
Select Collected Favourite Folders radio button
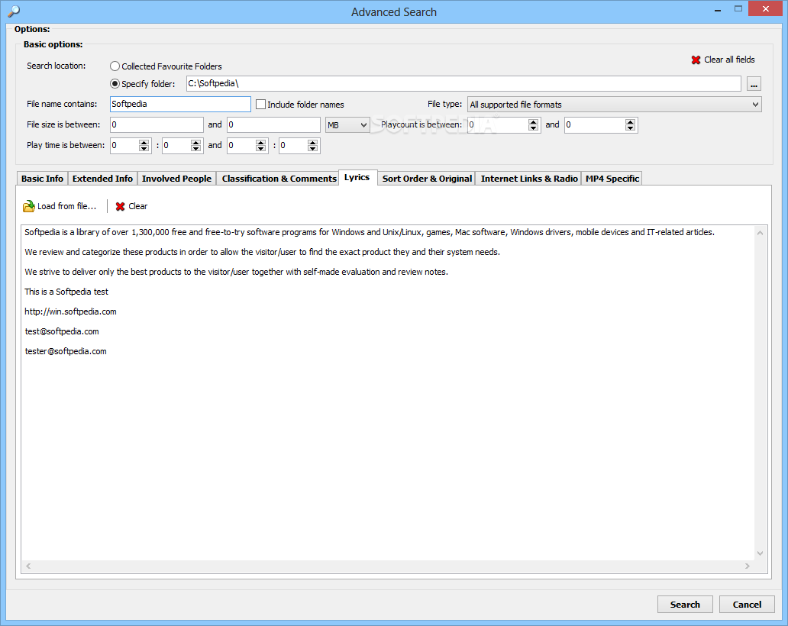tap(115, 66)
